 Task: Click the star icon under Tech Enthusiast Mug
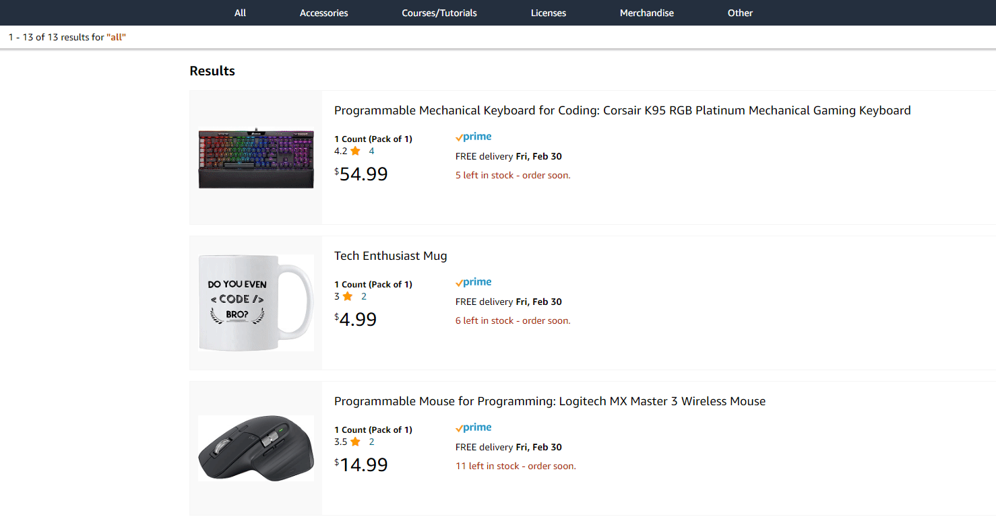coord(347,297)
